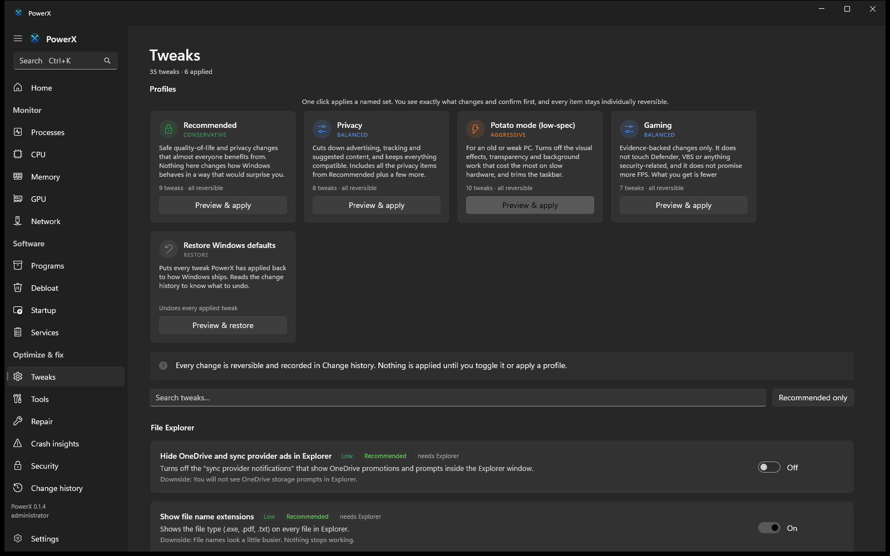The width and height of the screenshot is (890, 556).
Task: Click the sidebar Search Ctrl+K box
Action: coord(66,61)
